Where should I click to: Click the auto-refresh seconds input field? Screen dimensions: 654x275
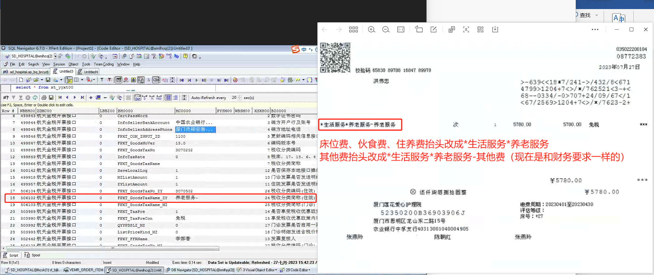click(233, 98)
